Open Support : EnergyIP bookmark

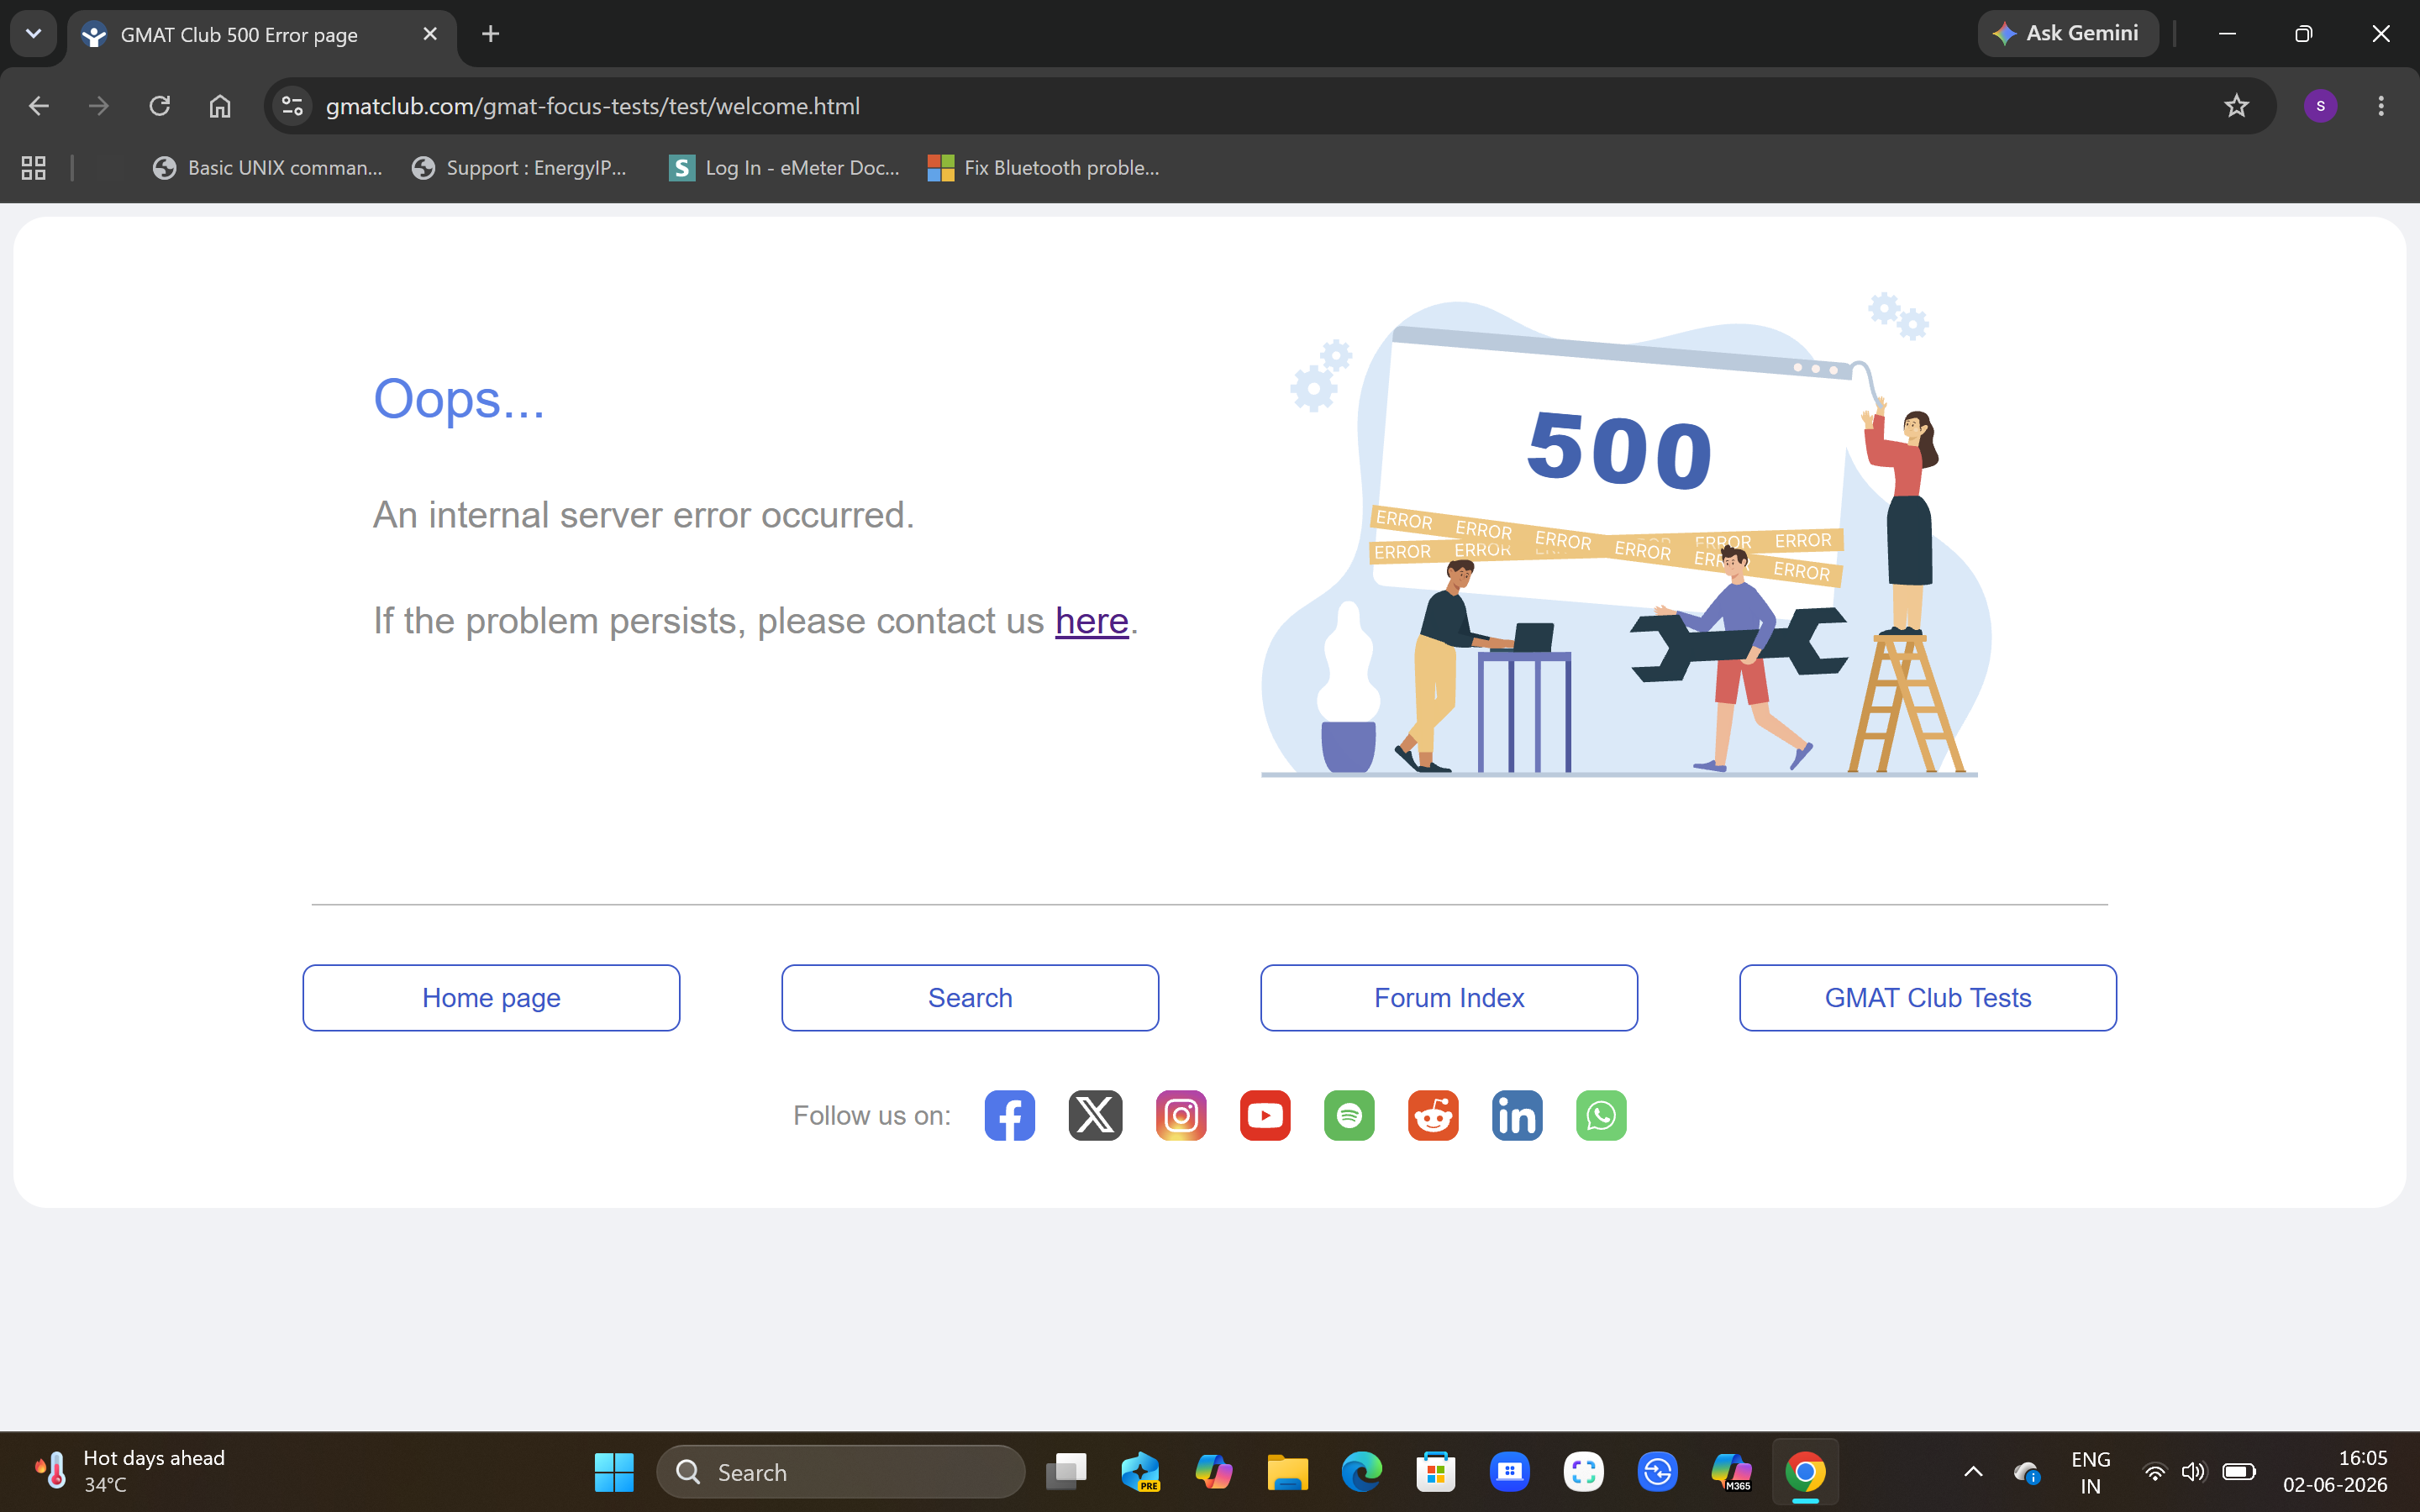[x=519, y=168]
